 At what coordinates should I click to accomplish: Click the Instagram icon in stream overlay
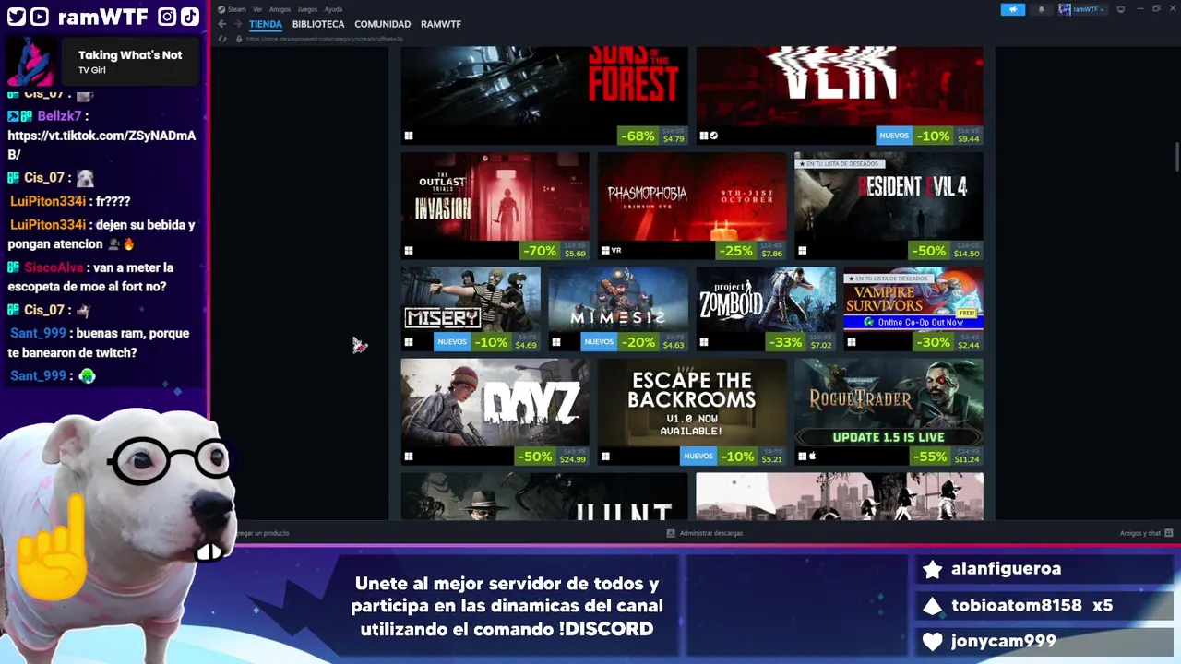tap(167, 17)
